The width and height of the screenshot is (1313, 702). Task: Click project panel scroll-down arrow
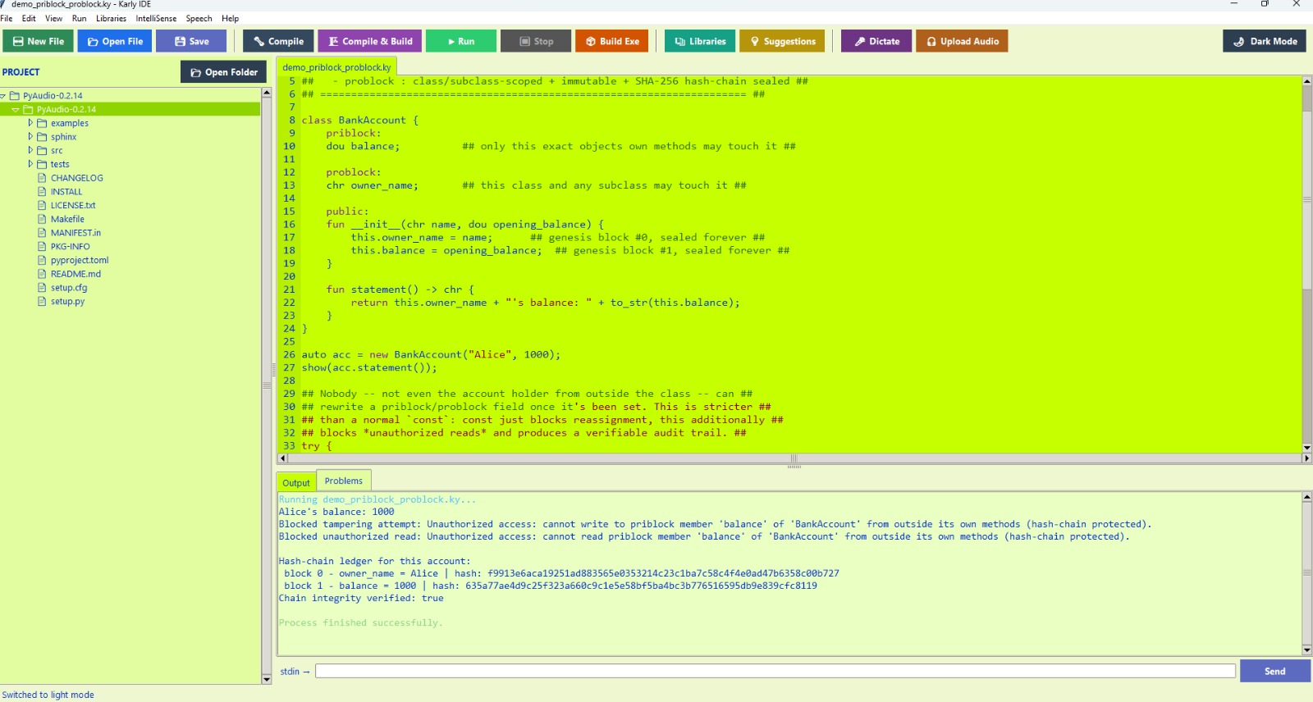[266, 679]
